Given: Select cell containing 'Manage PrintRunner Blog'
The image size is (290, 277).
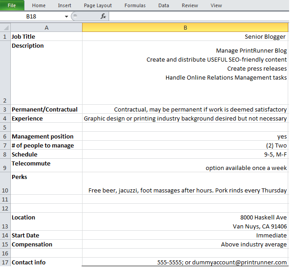Looking at the screenshot, I should (x=185, y=73).
